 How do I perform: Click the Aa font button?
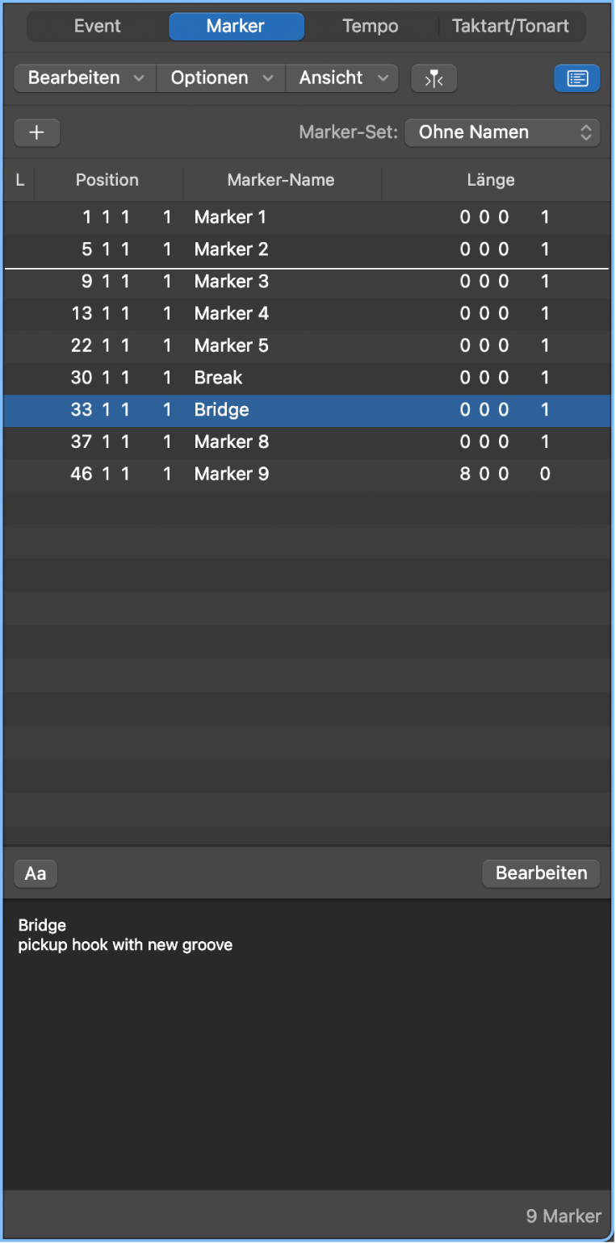36,873
